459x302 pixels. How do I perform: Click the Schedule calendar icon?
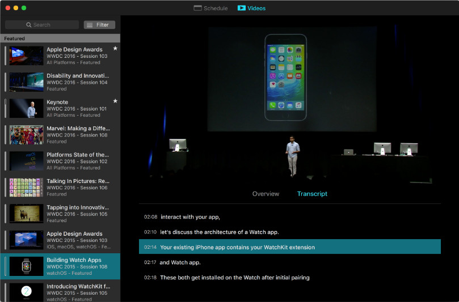coord(197,8)
